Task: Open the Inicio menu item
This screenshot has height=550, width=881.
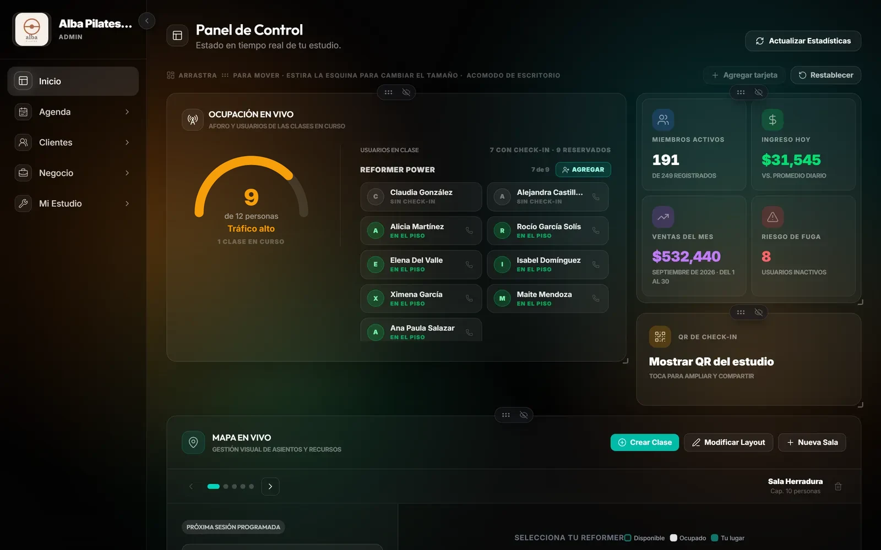Action: point(73,81)
